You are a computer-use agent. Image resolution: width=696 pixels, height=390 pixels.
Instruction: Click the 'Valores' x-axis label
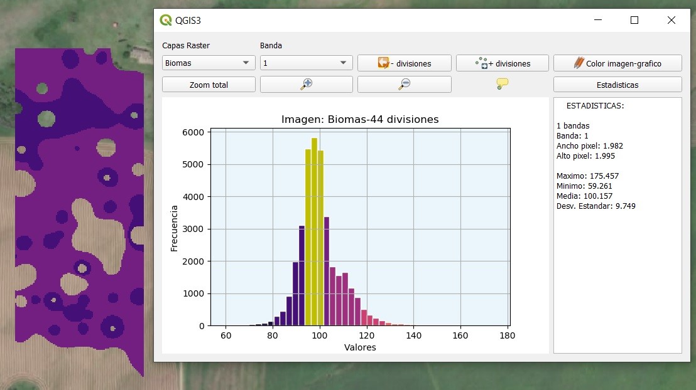click(360, 347)
